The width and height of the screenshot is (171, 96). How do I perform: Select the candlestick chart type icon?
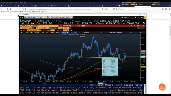point(75,33)
